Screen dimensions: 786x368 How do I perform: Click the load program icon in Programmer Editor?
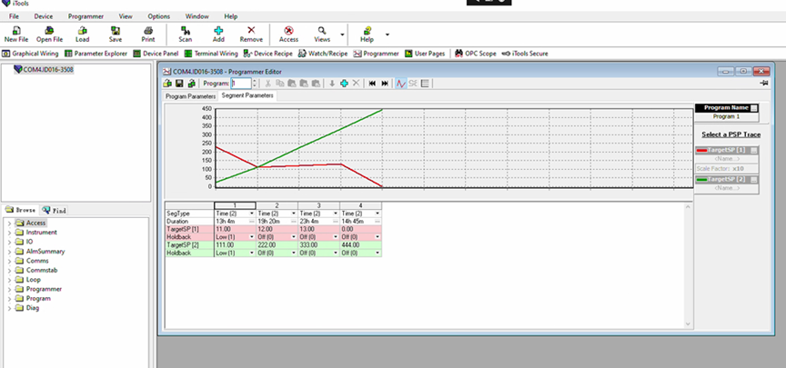166,84
